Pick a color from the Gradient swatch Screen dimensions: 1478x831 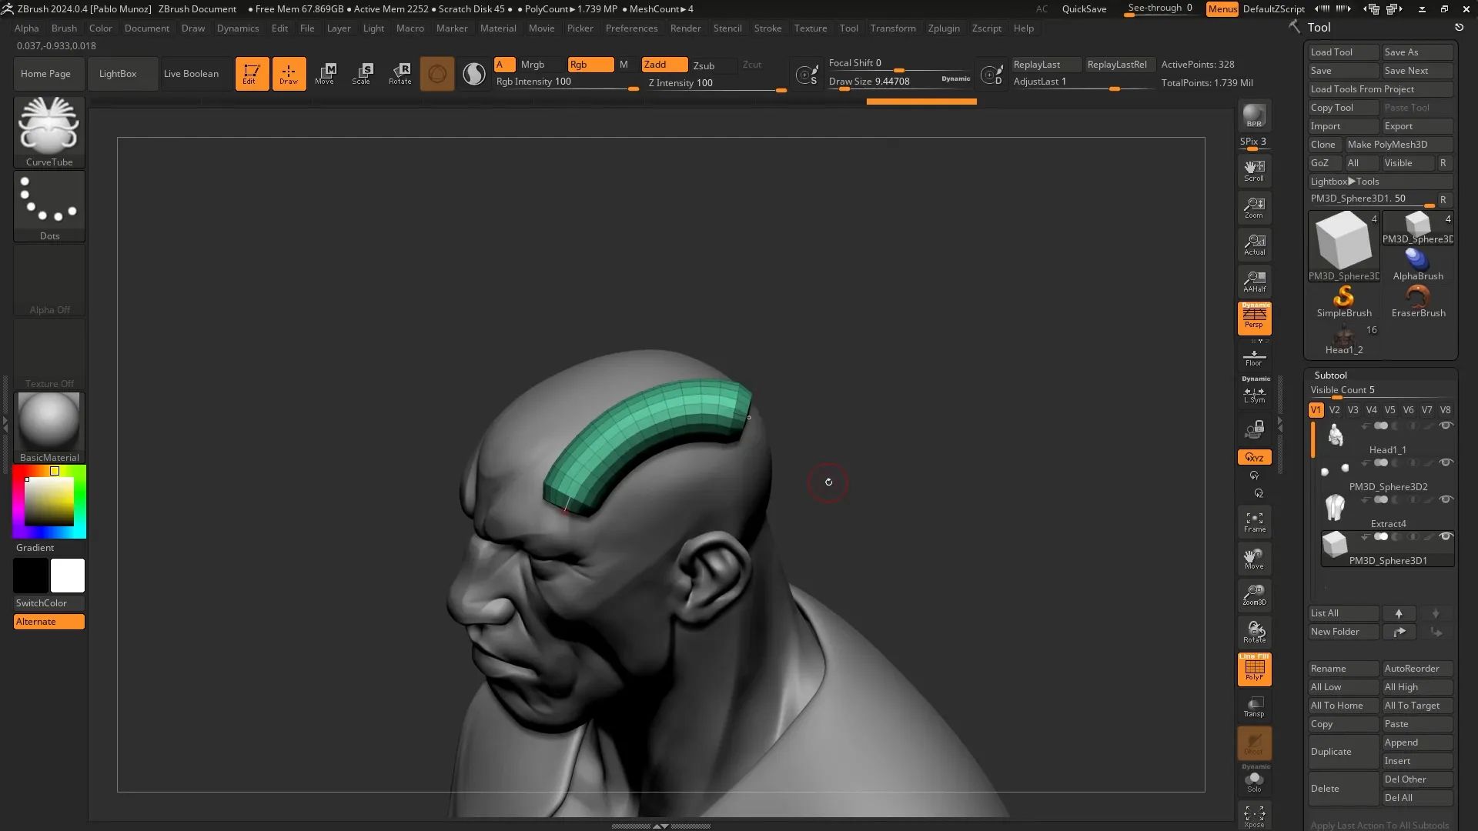tap(48, 500)
